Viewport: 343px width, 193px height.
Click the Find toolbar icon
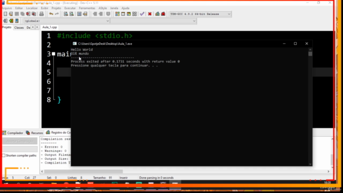click(x=65, y=14)
